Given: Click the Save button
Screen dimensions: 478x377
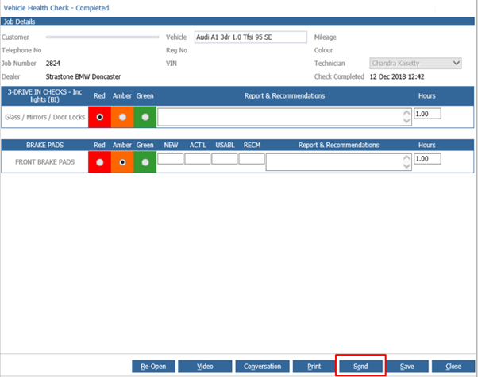Looking at the screenshot, I should point(407,366).
